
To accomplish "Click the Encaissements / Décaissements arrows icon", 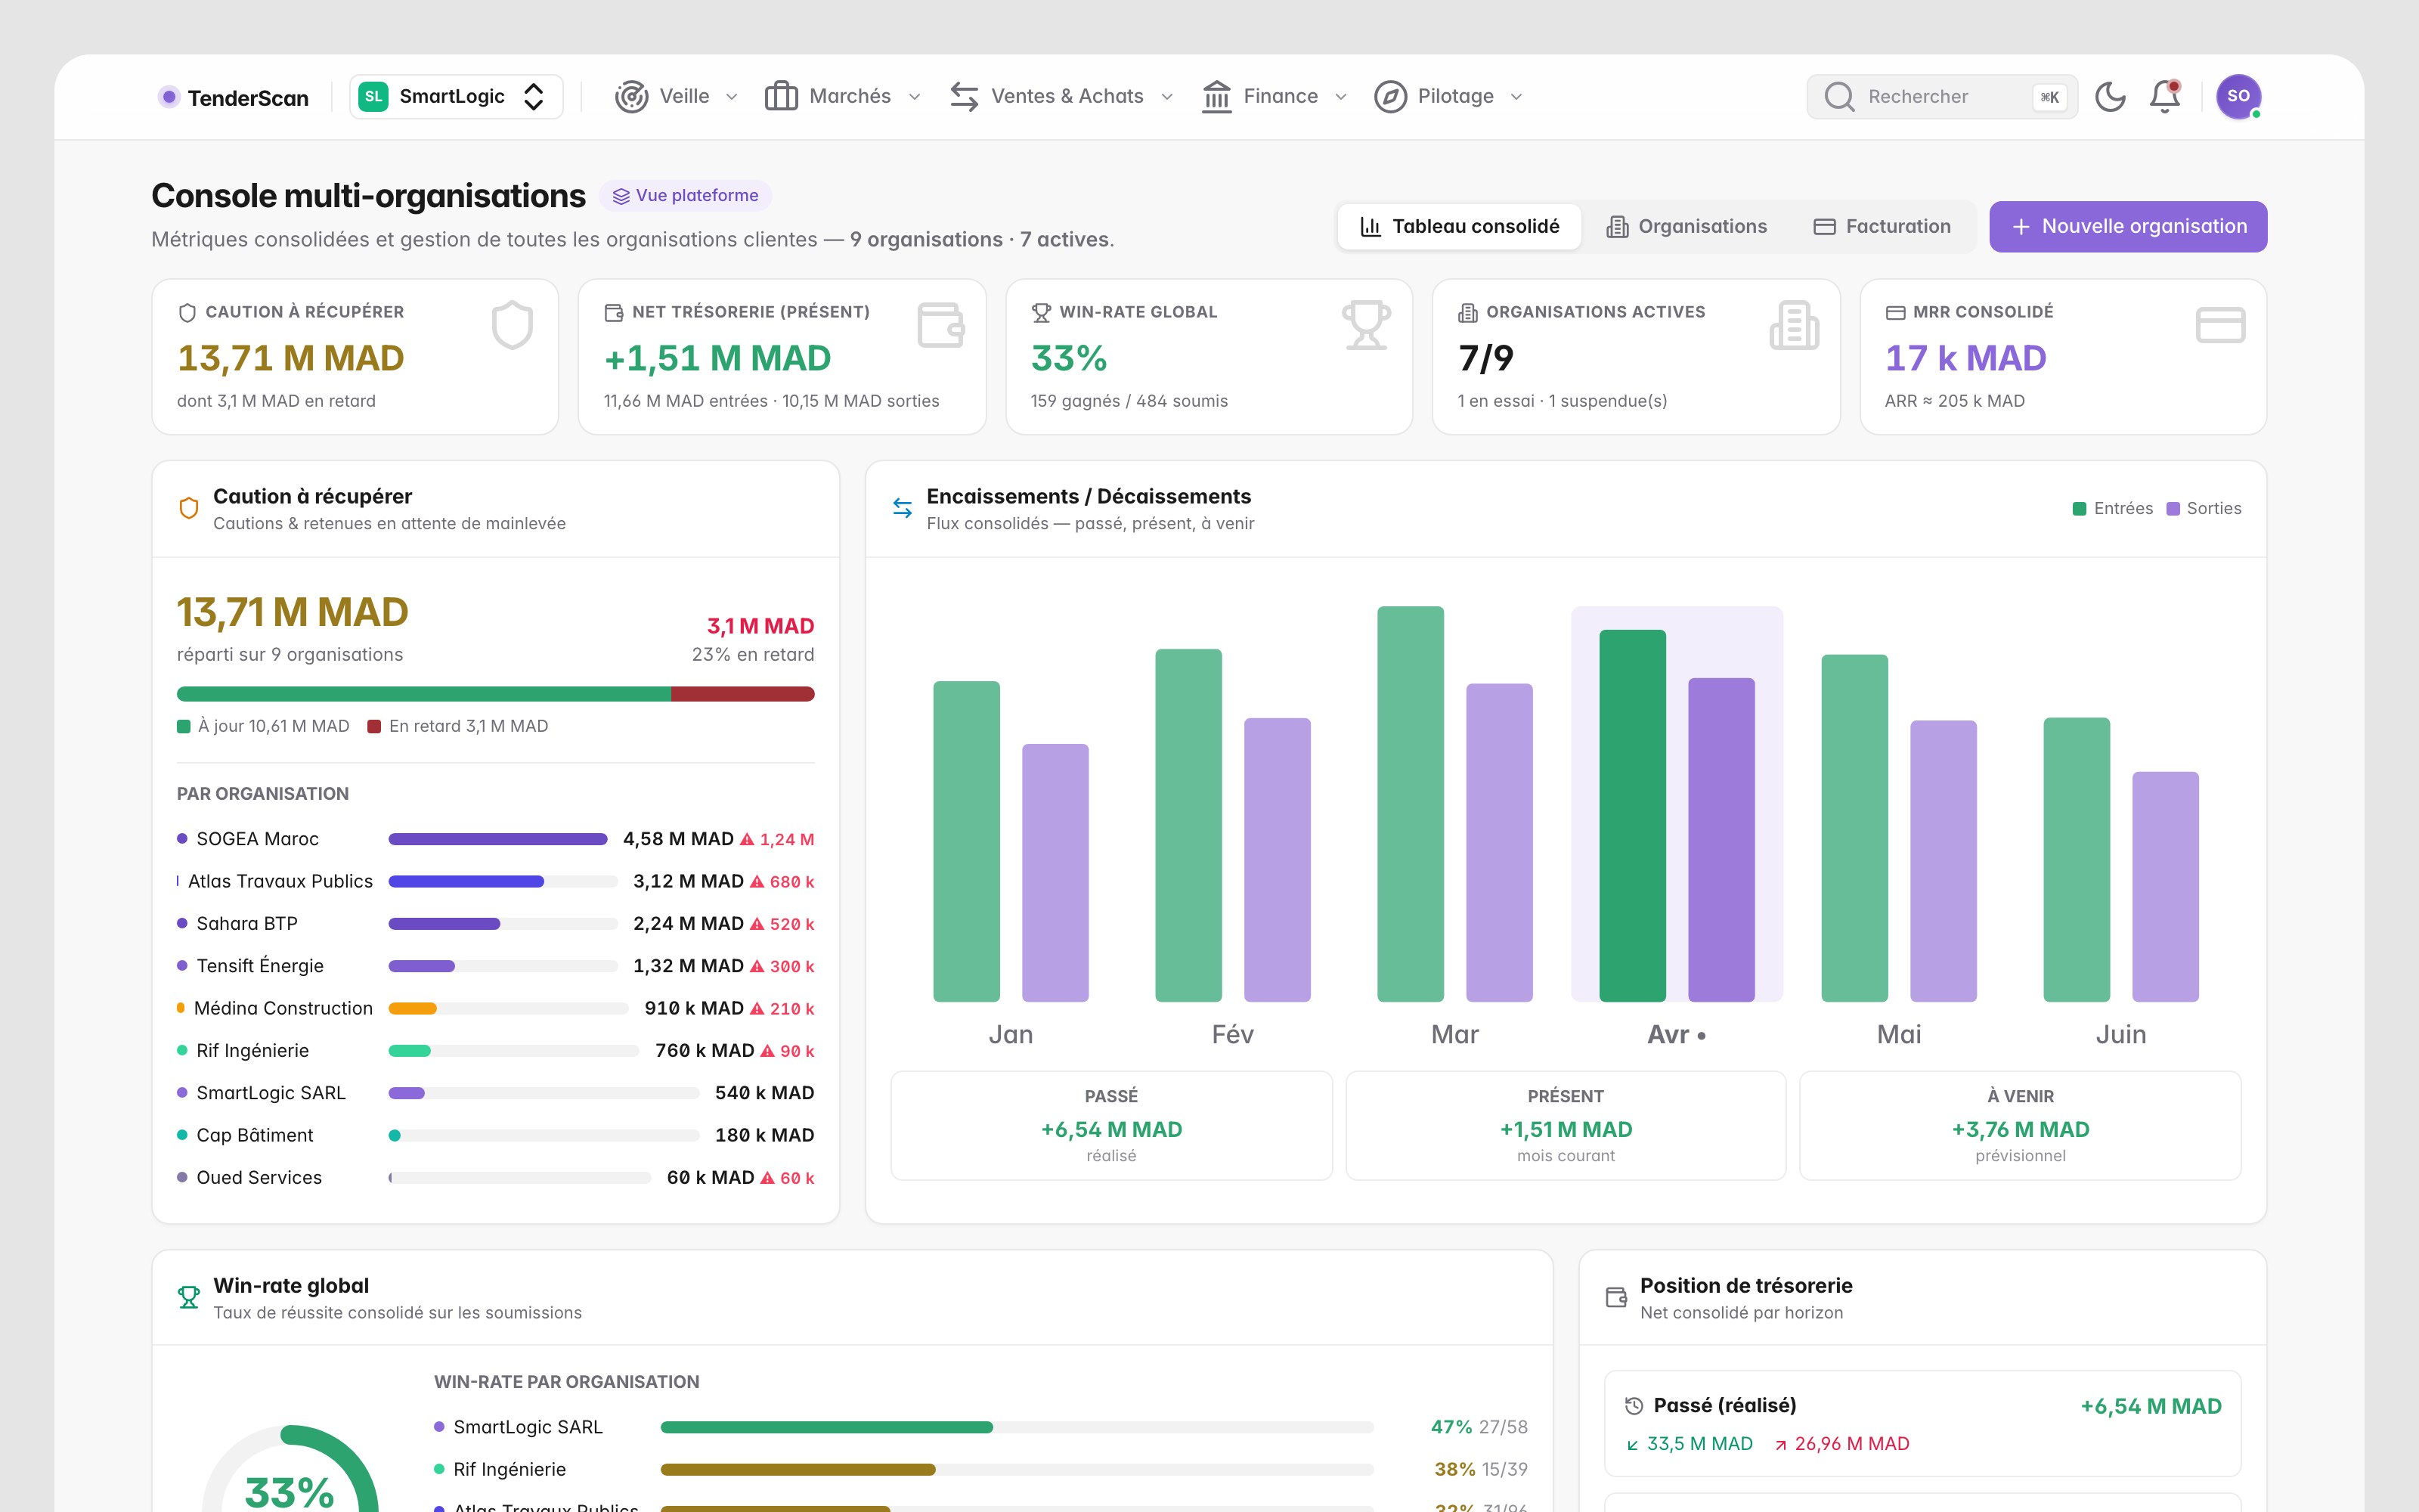I will point(902,508).
